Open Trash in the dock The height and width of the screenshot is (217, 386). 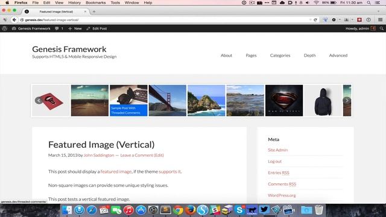[319, 210]
